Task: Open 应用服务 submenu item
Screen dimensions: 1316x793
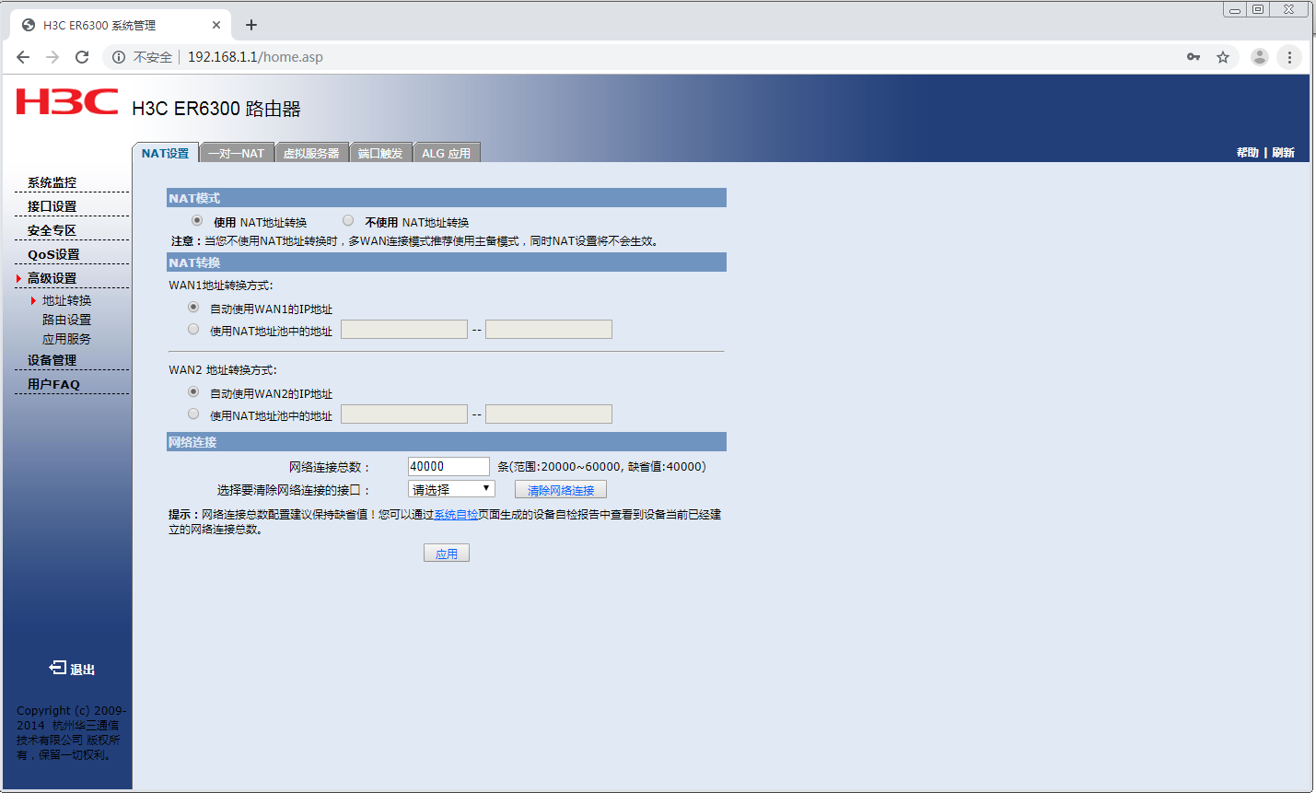Action: [66, 339]
